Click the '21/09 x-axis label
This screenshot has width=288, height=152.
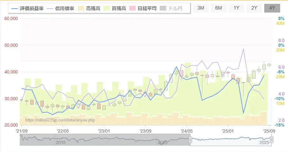(x=22, y=131)
